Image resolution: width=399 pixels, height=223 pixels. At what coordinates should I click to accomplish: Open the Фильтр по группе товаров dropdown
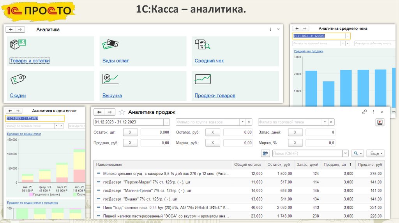point(243,122)
